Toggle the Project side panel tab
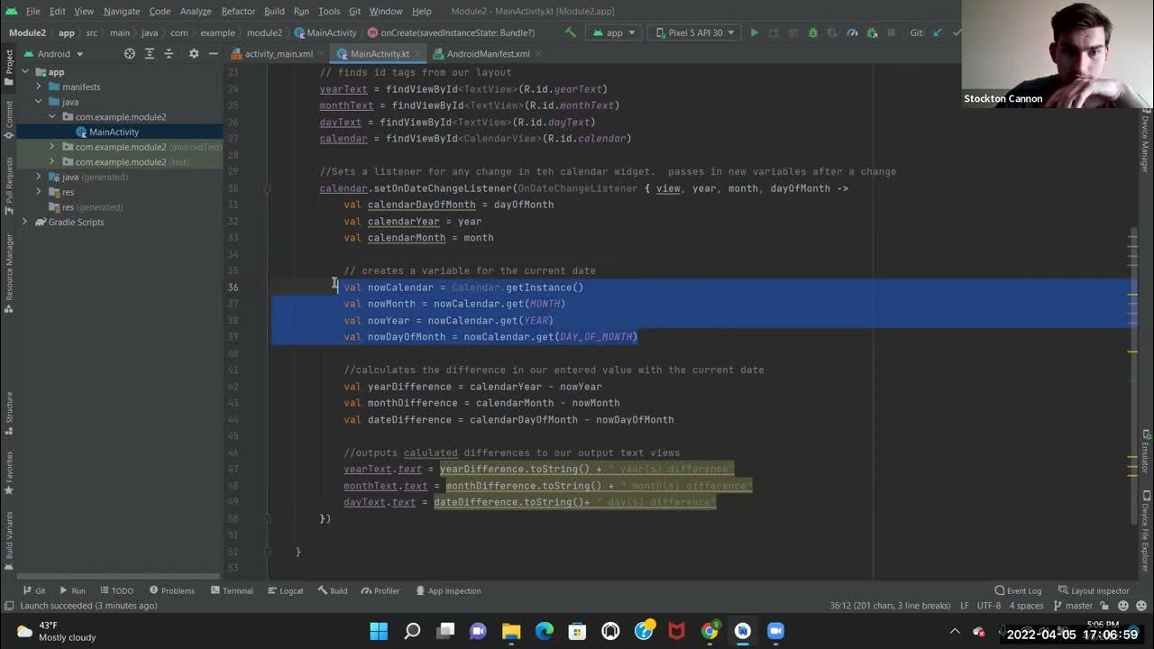The image size is (1154, 649). click(9, 68)
